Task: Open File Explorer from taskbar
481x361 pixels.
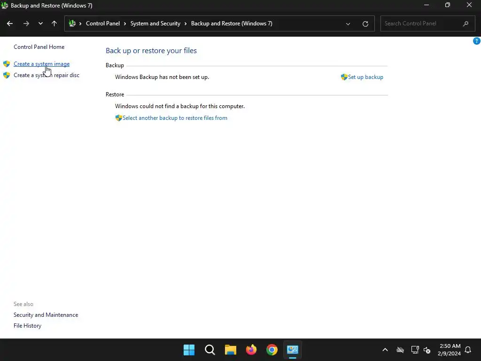Action: [230, 350]
